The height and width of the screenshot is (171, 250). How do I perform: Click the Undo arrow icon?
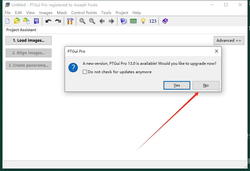[48, 21]
